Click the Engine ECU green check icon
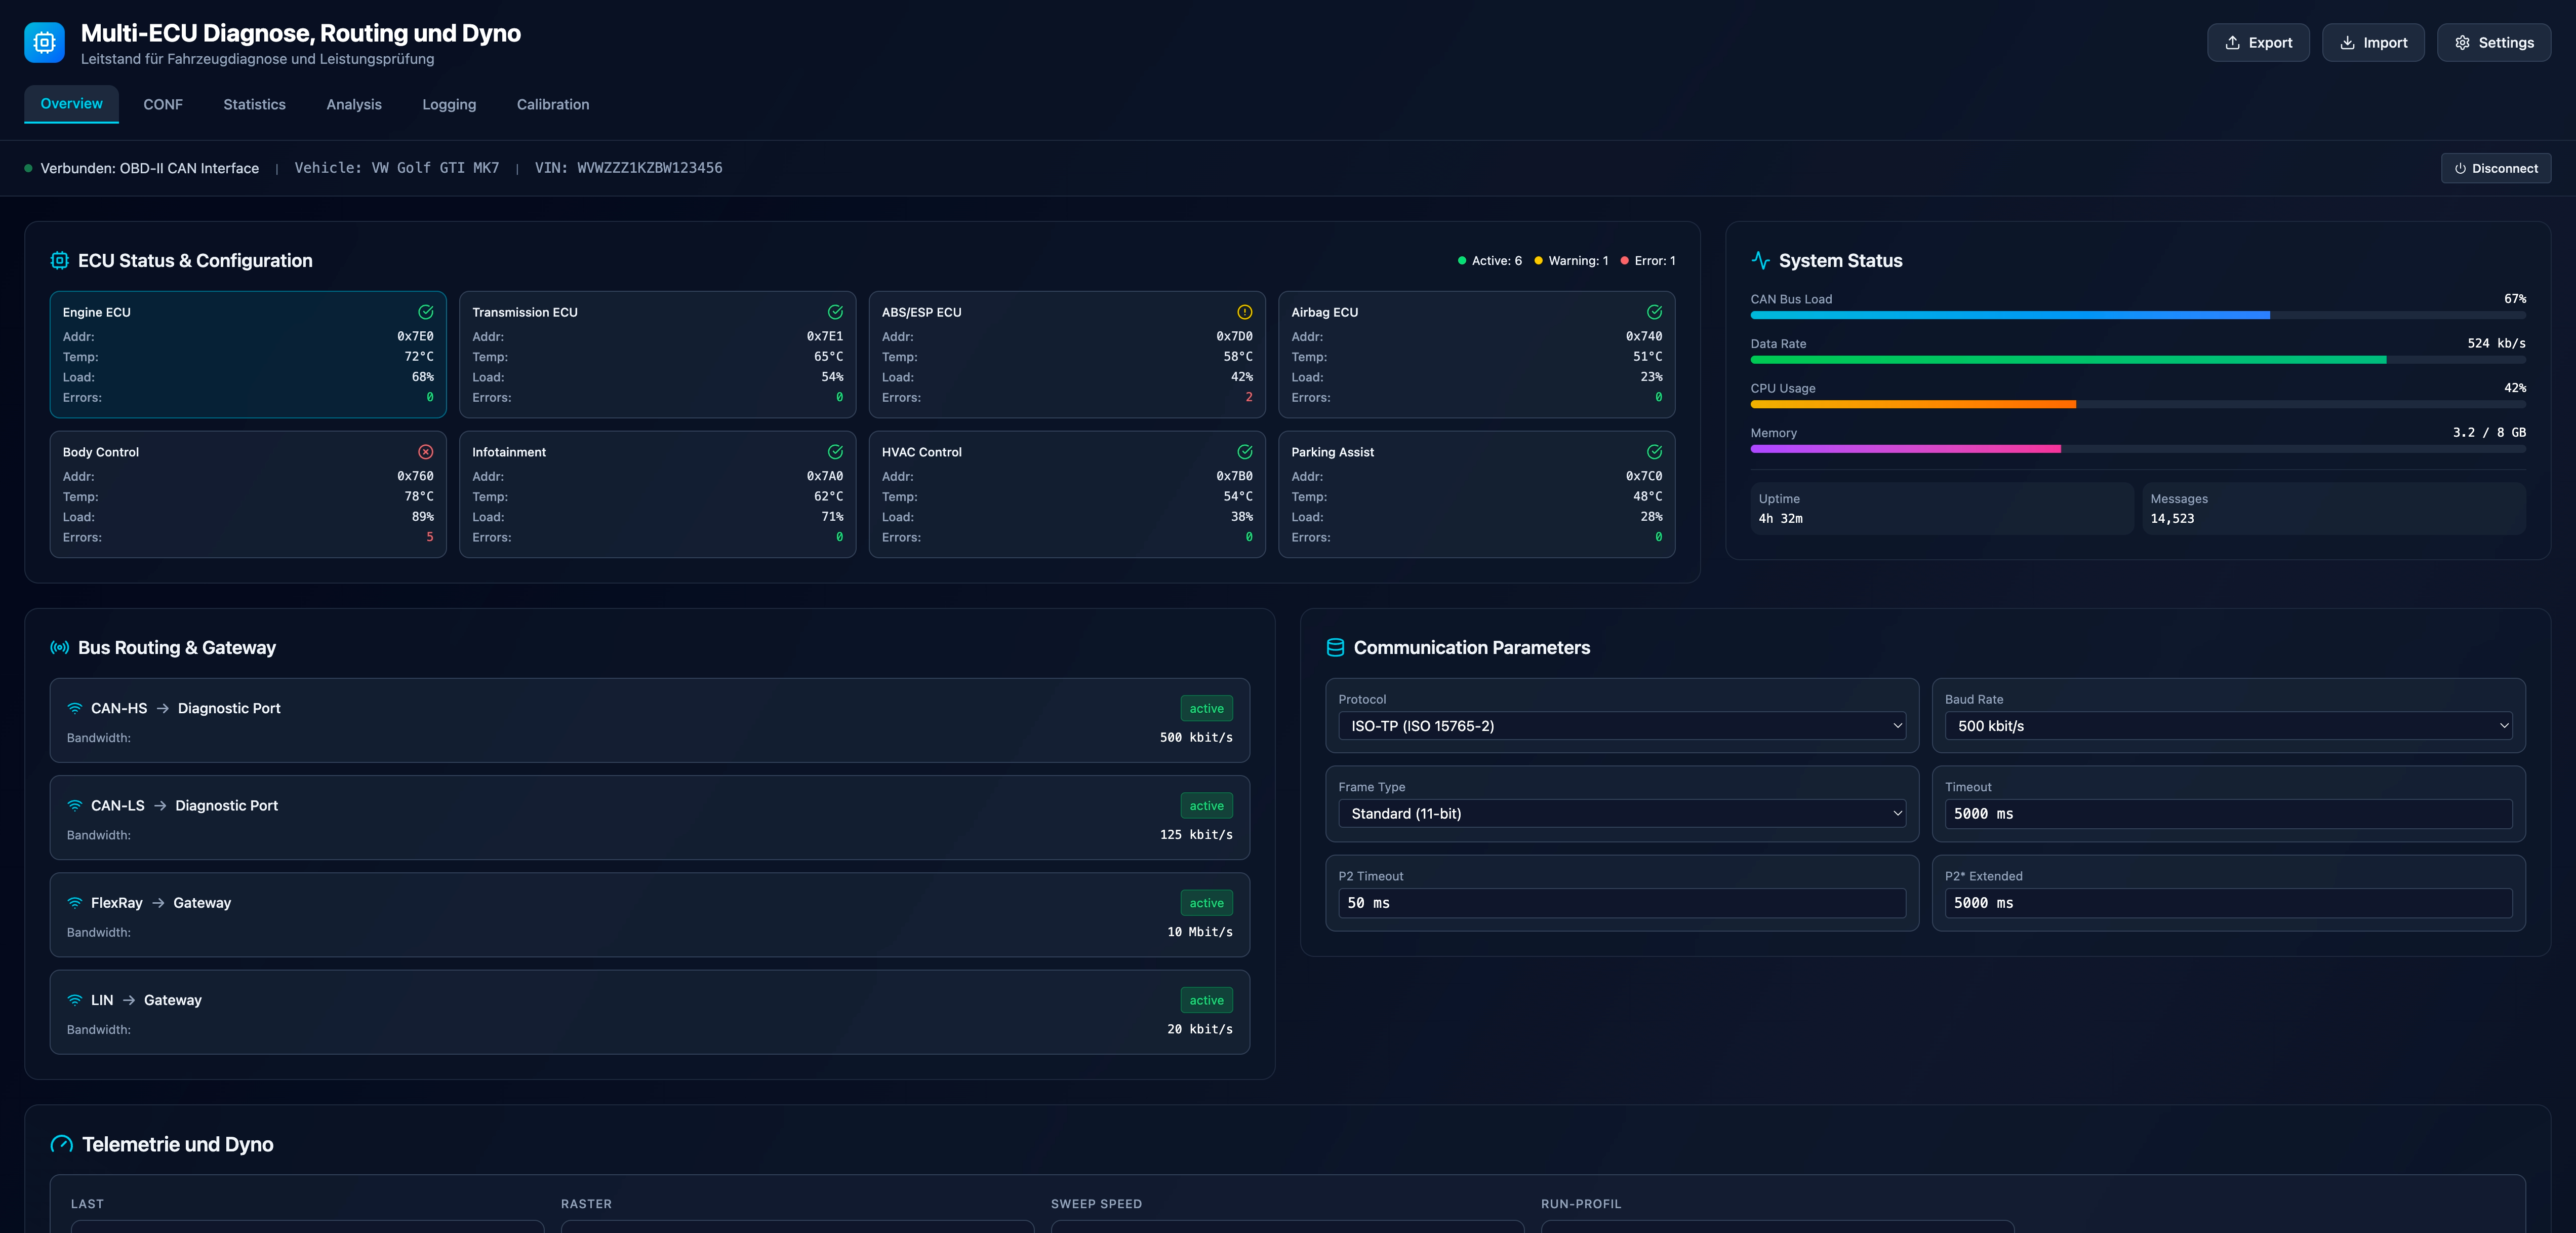 click(426, 312)
